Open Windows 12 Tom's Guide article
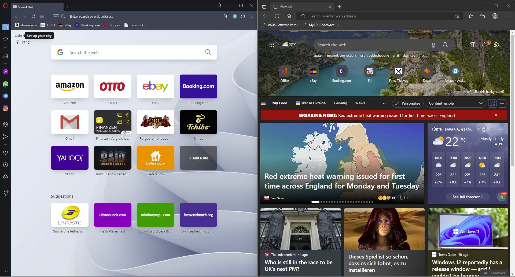The height and width of the screenshot is (277, 515). (x=468, y=242)
